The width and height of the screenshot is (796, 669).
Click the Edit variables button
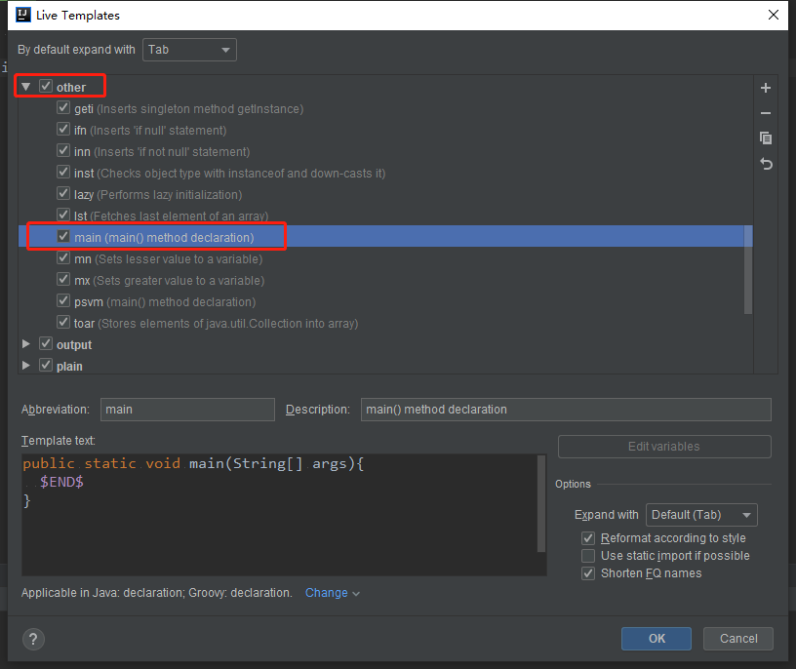[x=664, y=447]
